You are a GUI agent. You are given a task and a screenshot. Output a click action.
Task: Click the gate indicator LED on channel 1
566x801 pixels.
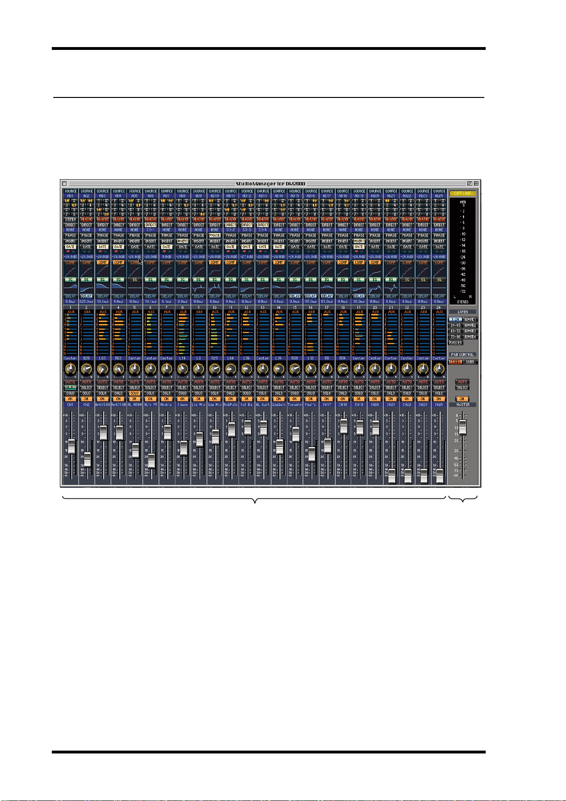click(68, 252)
